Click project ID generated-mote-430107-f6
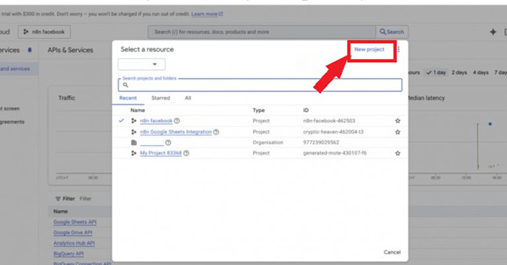Image resolution: width=507 pixels, height=265 pixels. point(335,153)
